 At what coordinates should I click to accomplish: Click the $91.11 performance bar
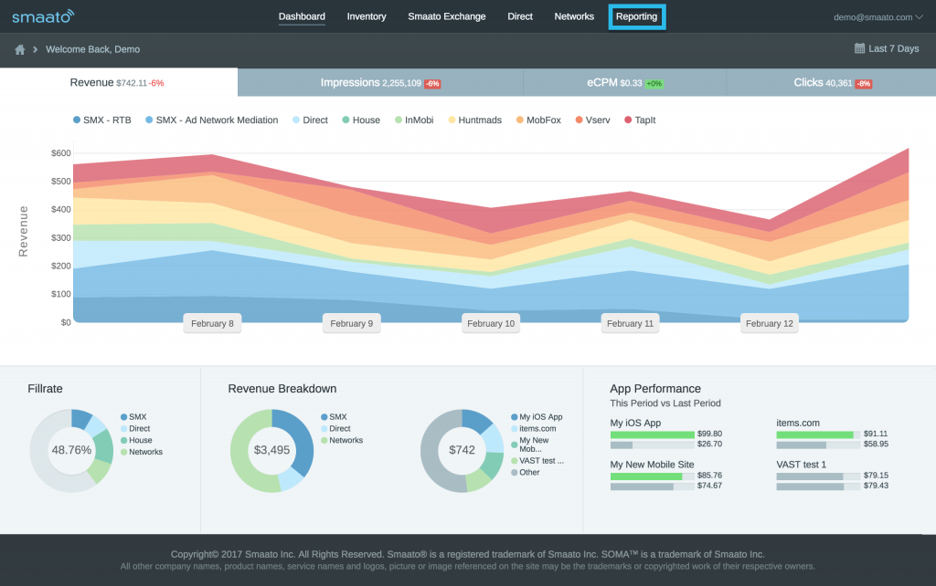click(818, 434)
